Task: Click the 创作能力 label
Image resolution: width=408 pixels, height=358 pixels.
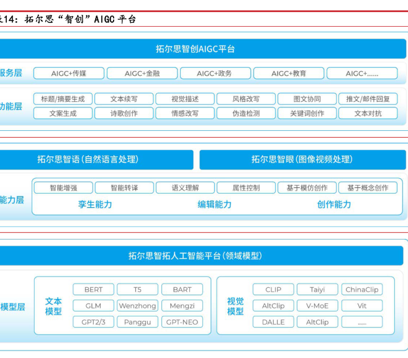Action: pos(334,204)
